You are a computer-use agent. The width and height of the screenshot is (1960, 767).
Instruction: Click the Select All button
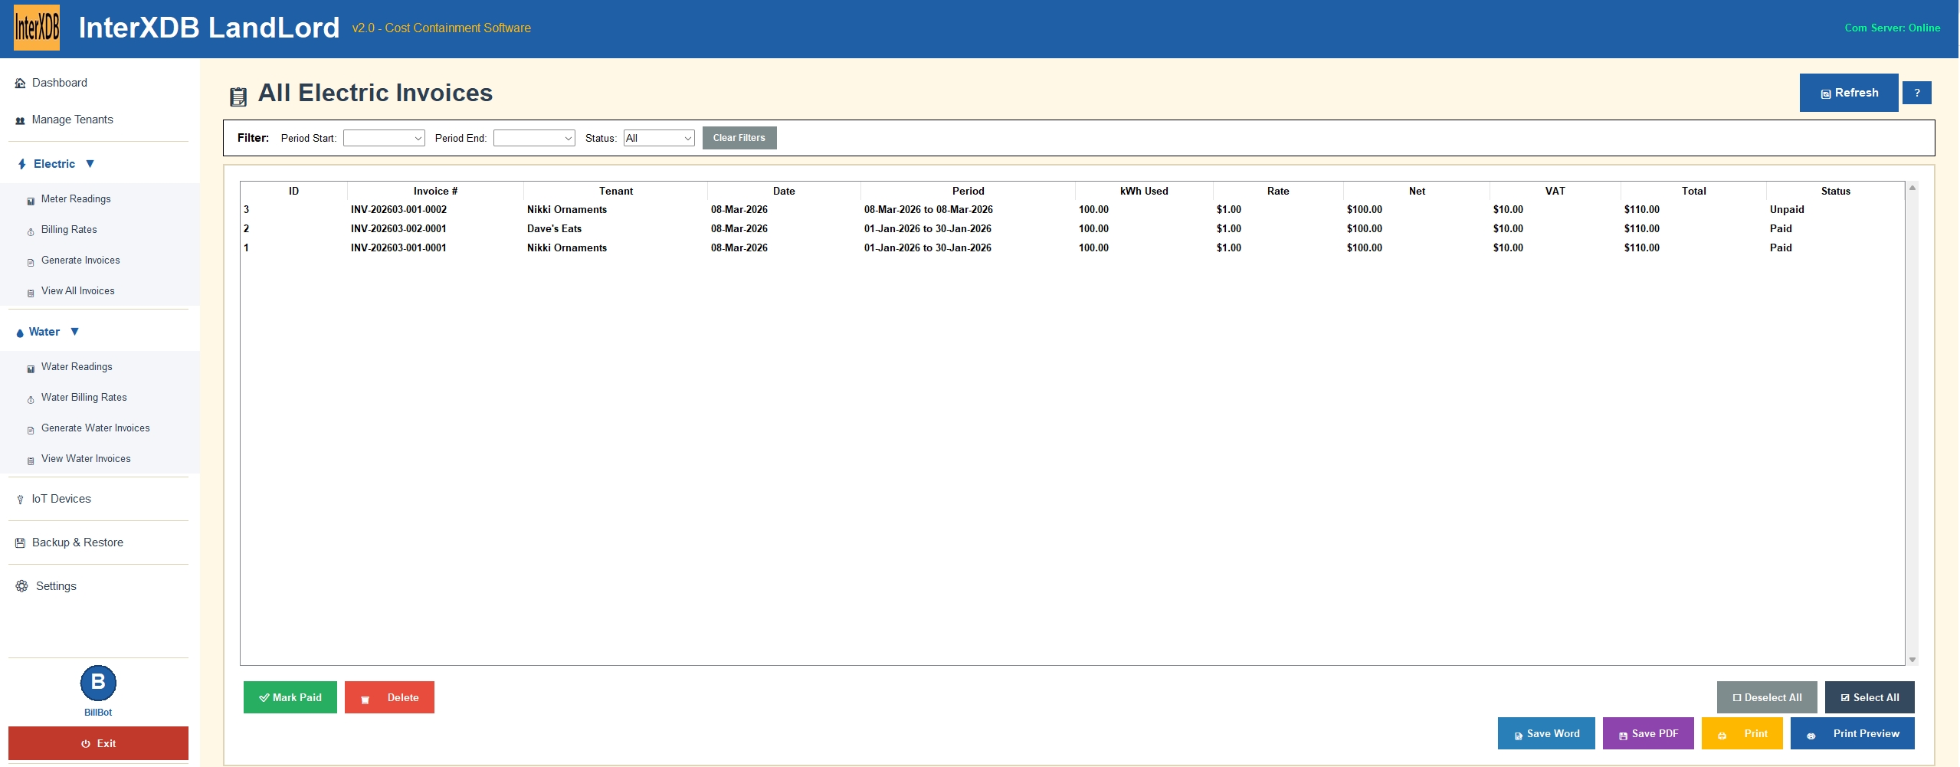tap(1870, 697)
